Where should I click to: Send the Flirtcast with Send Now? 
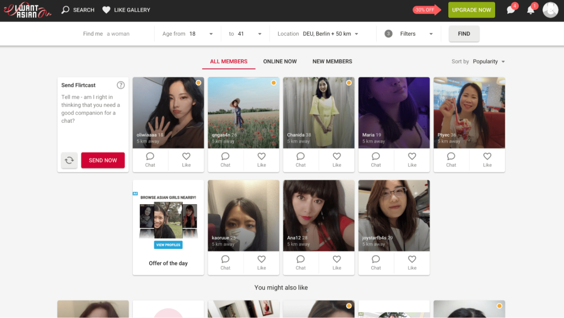103,160
